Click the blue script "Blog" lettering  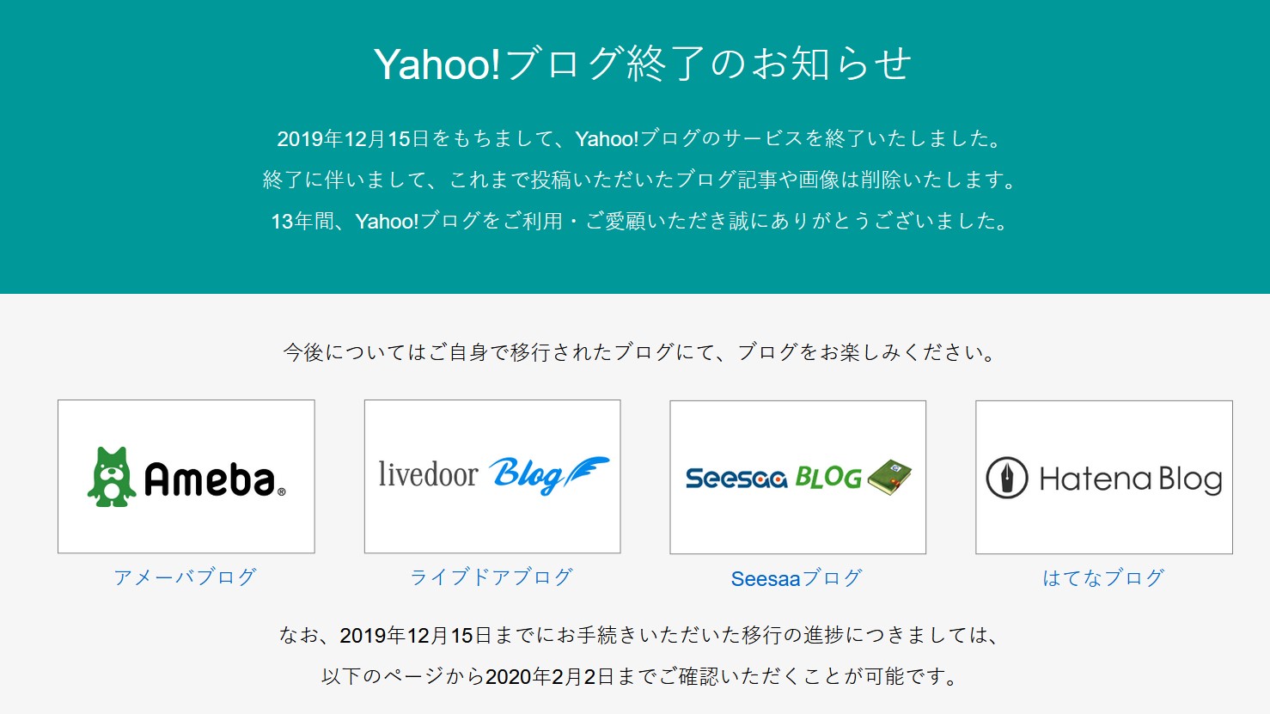pyautogui.click(x=526, y=475)
